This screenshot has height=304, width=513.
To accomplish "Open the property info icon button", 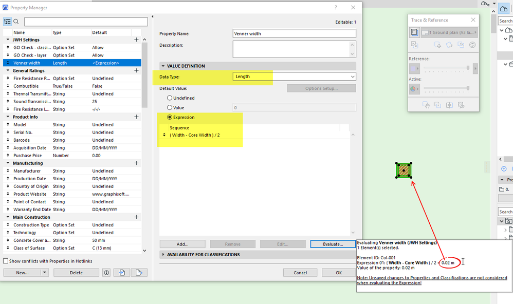I will [106, 273].
